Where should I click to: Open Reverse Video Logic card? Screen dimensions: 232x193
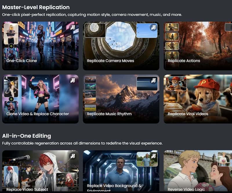click(198, 171)
